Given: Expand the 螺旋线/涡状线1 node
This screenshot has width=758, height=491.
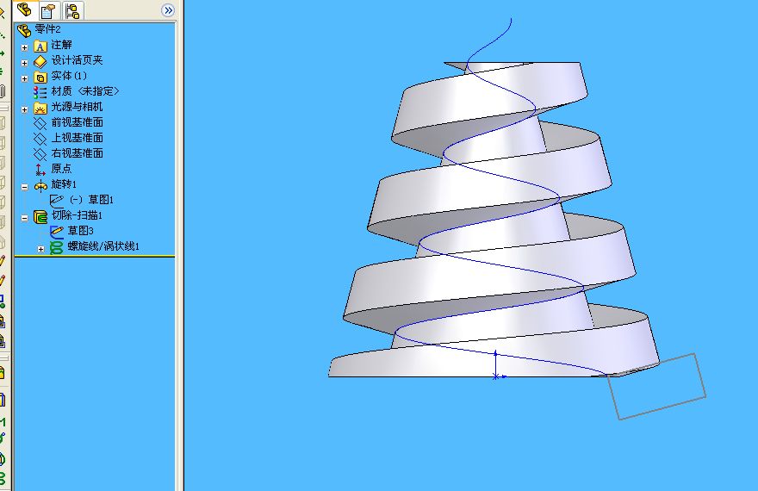Looking at the screenshot, I should (x=41, y=249).
